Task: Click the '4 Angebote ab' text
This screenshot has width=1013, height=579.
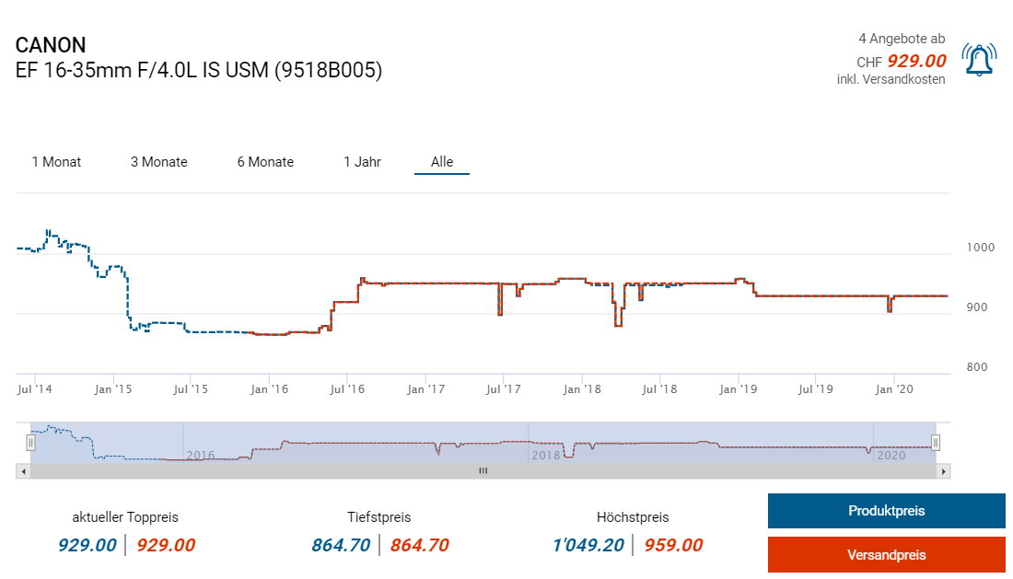Action: tap(901, 39)
